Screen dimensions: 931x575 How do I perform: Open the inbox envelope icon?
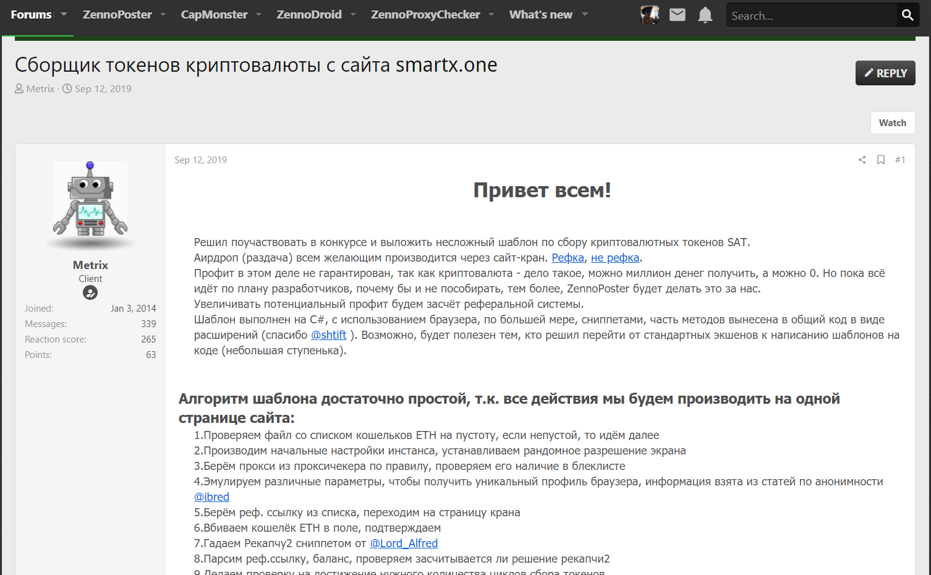coord(678,15)
